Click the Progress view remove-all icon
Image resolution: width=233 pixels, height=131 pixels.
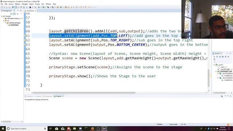(222, 96)
